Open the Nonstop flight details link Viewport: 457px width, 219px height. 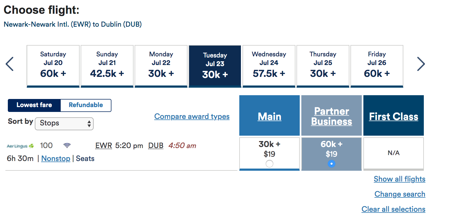coord(56,159)
